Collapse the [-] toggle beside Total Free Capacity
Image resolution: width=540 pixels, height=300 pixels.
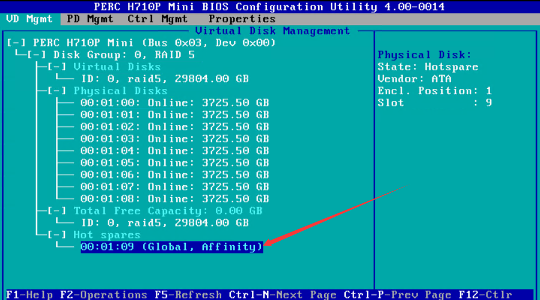[x=57, y=211]
